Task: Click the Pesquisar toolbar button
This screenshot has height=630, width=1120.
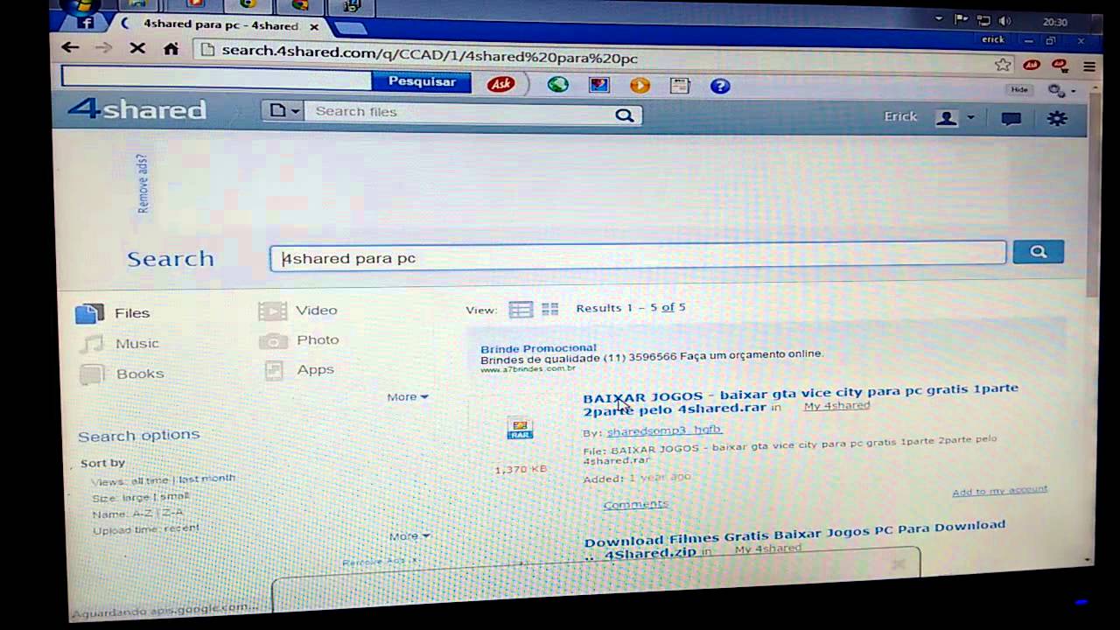Action: [422, 81]
